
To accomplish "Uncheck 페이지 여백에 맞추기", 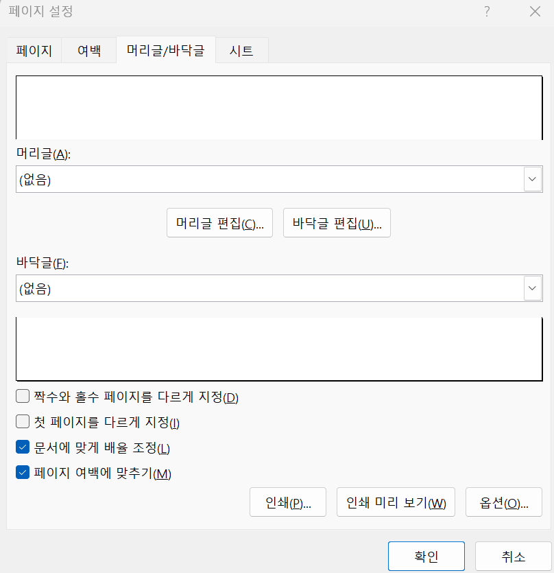I will (x=21, y=473).
